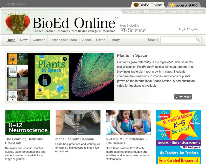Viewport: 206px width, 164px height.
Task: Select the orange Invisible Threats carousel thumbnail
Action: [17, 59]
